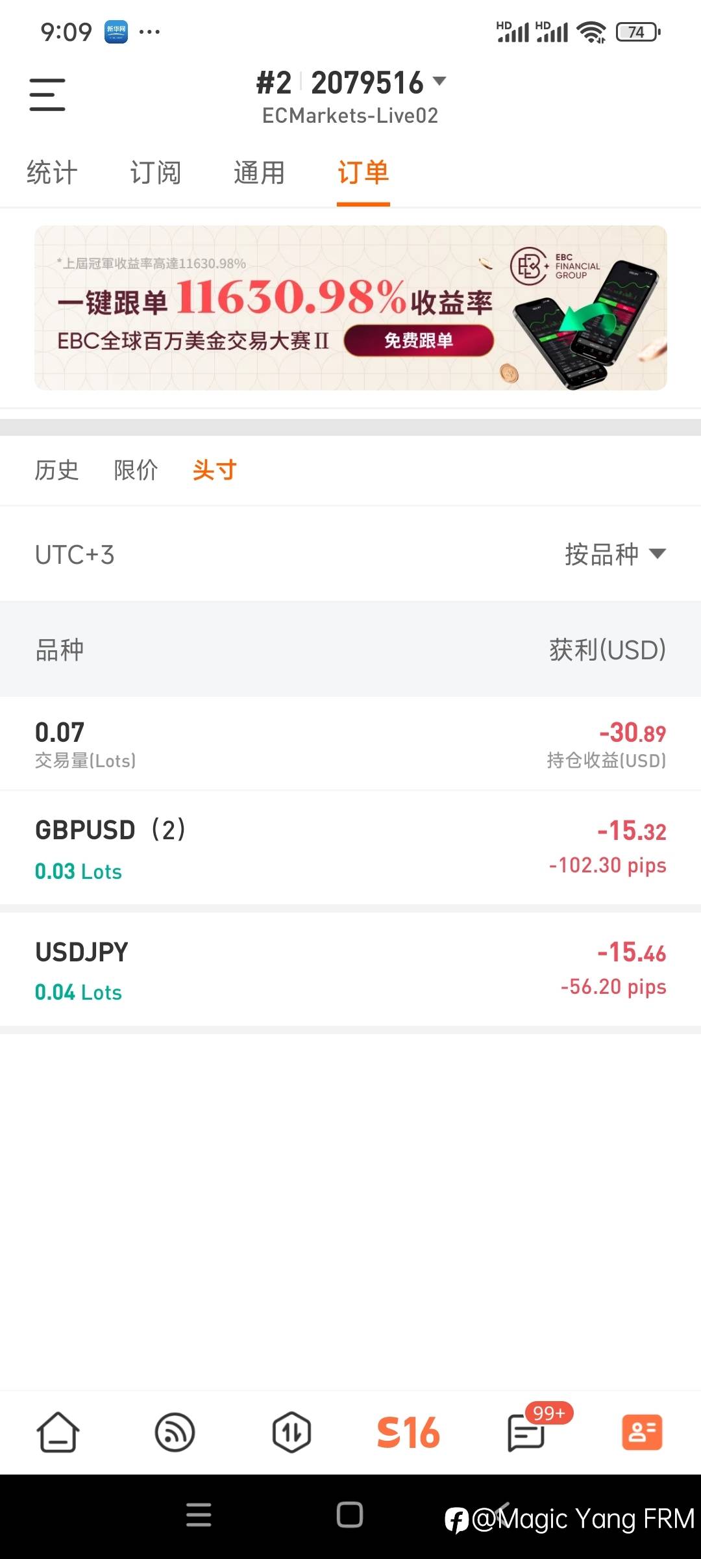Expand the GBPUSD (2) positions row
This screenshot has width=701, height=1559.
click(x=350, y=847)
